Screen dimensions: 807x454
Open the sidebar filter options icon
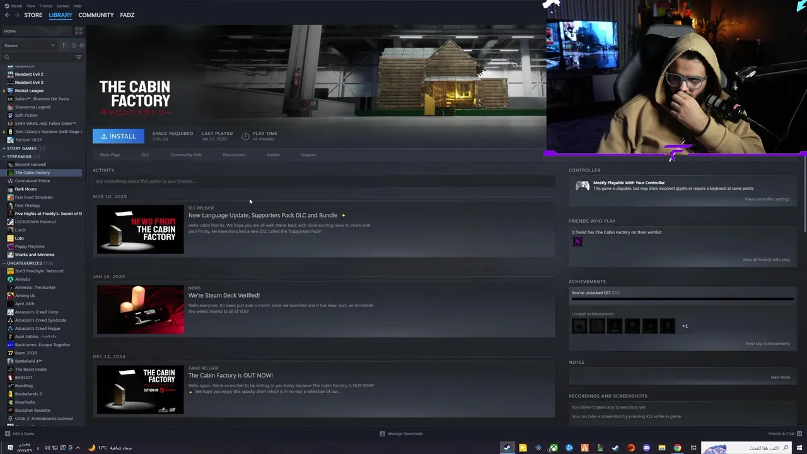[79, 57]
